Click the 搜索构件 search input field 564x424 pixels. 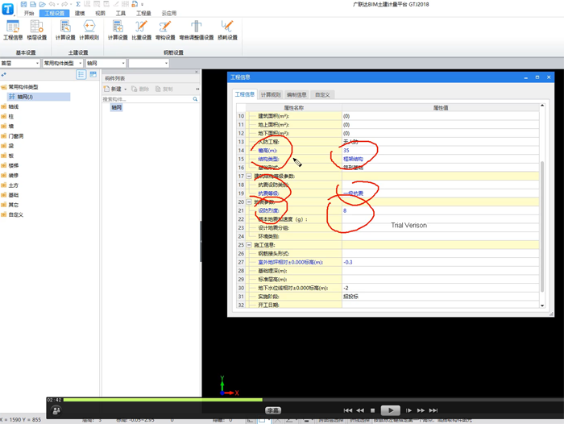click(147, 99)
